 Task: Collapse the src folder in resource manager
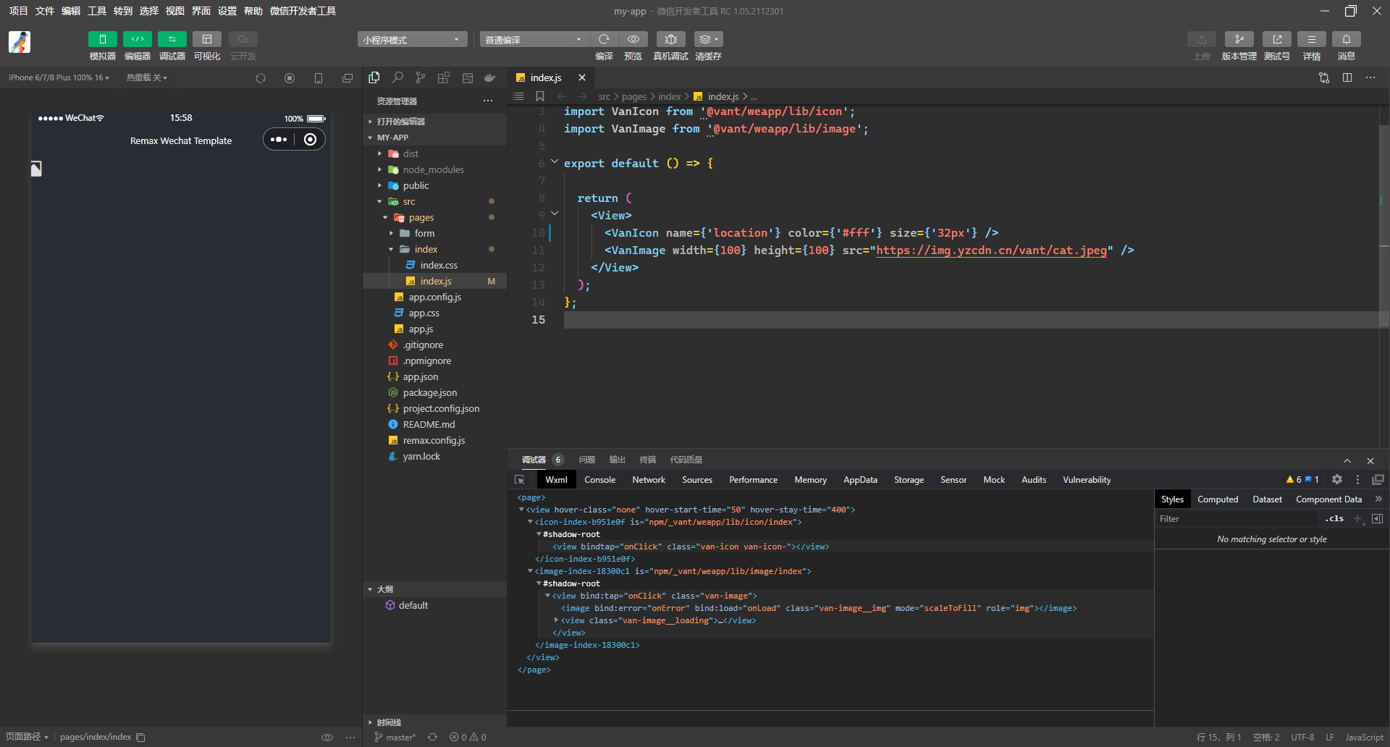379,201
